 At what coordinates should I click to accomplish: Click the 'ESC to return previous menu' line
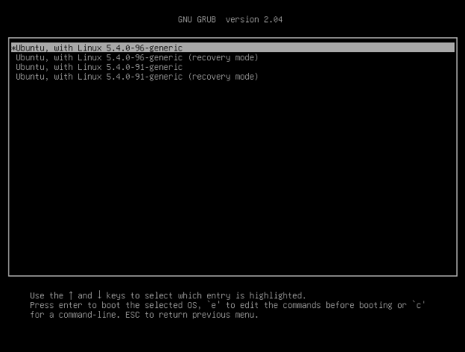coord(144,315)
